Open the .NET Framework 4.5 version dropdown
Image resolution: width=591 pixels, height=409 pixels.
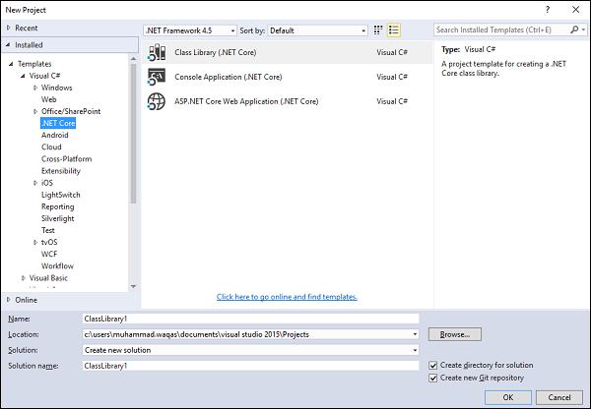(x=190, y=30)
